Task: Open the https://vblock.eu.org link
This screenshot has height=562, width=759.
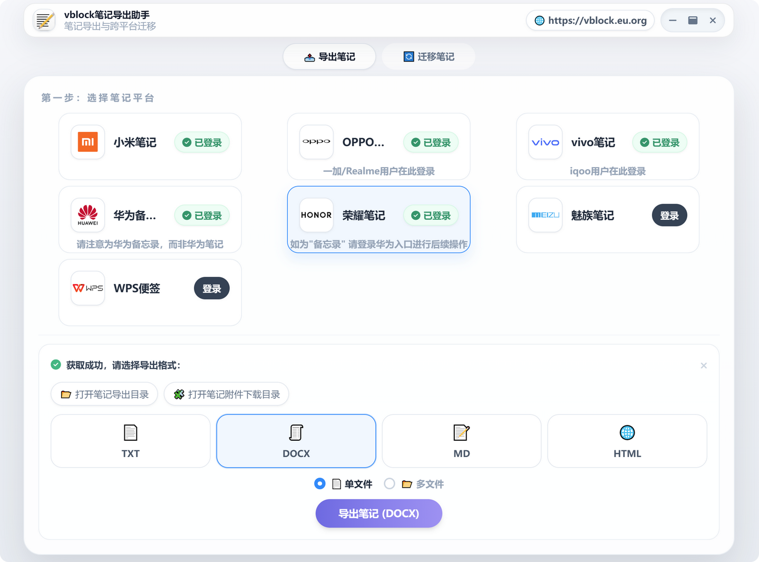Action: pyautogui.click(x=590, y=21)
